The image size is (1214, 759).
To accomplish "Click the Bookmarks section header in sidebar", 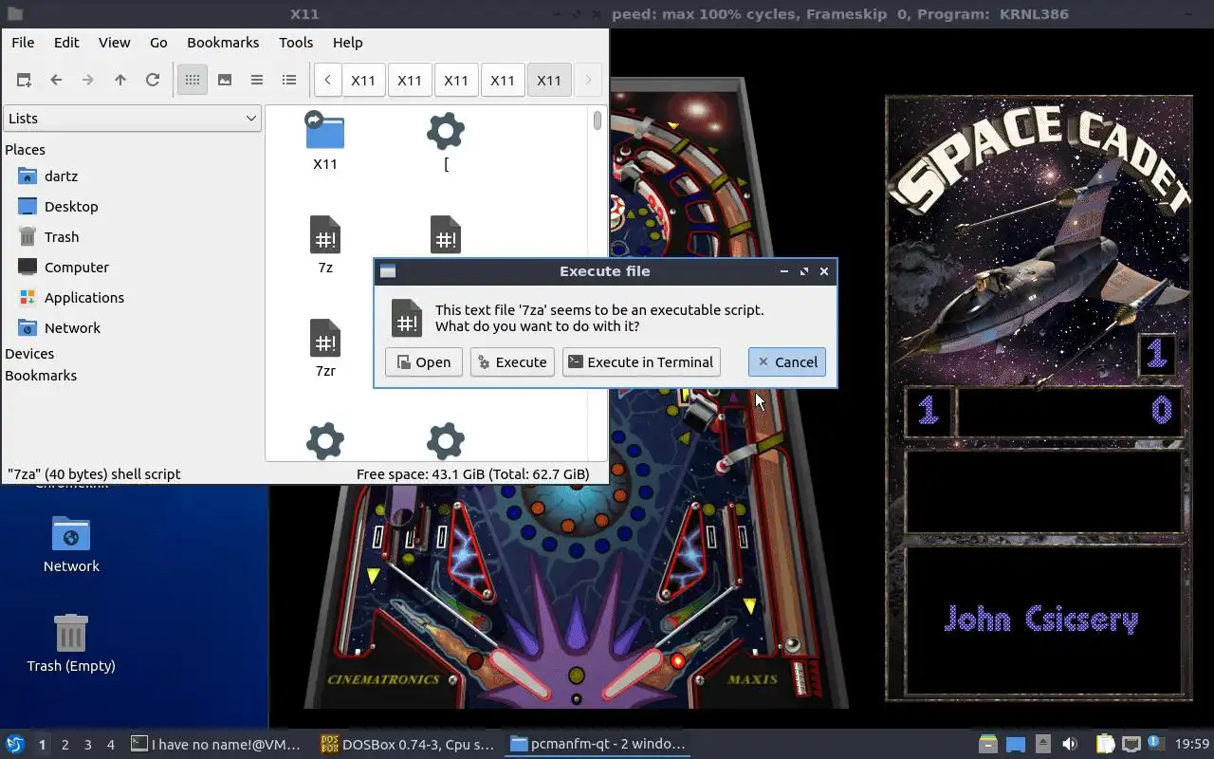I will click(41, 375).
